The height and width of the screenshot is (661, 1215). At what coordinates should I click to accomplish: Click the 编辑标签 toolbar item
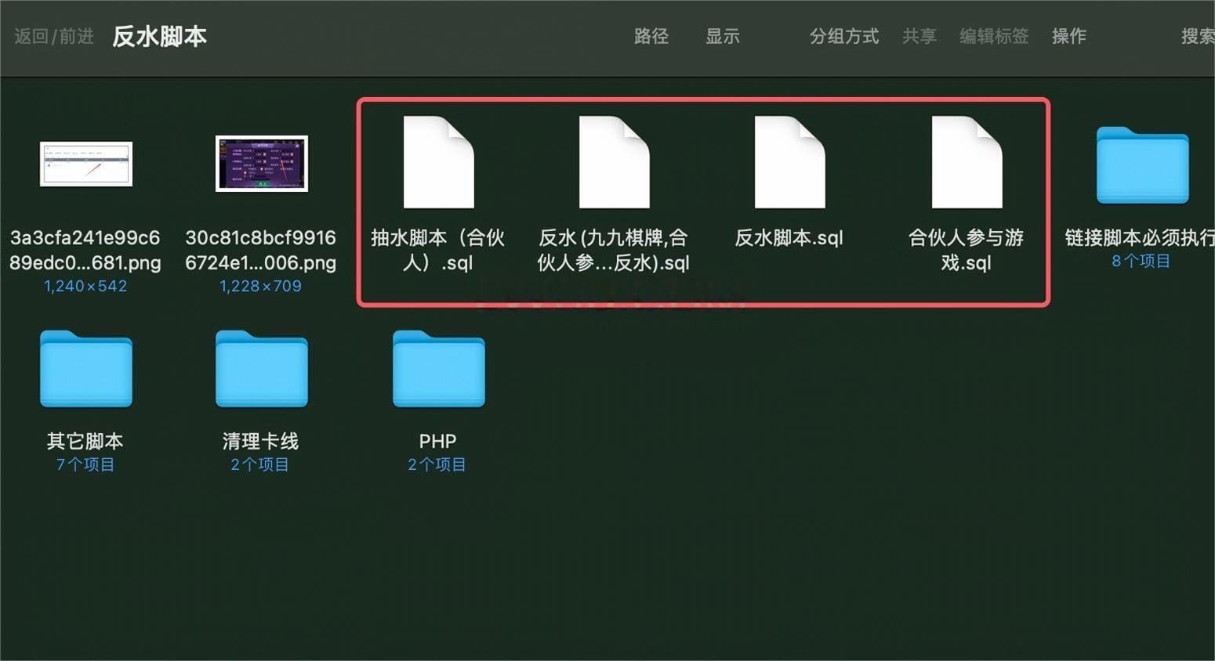994,36
